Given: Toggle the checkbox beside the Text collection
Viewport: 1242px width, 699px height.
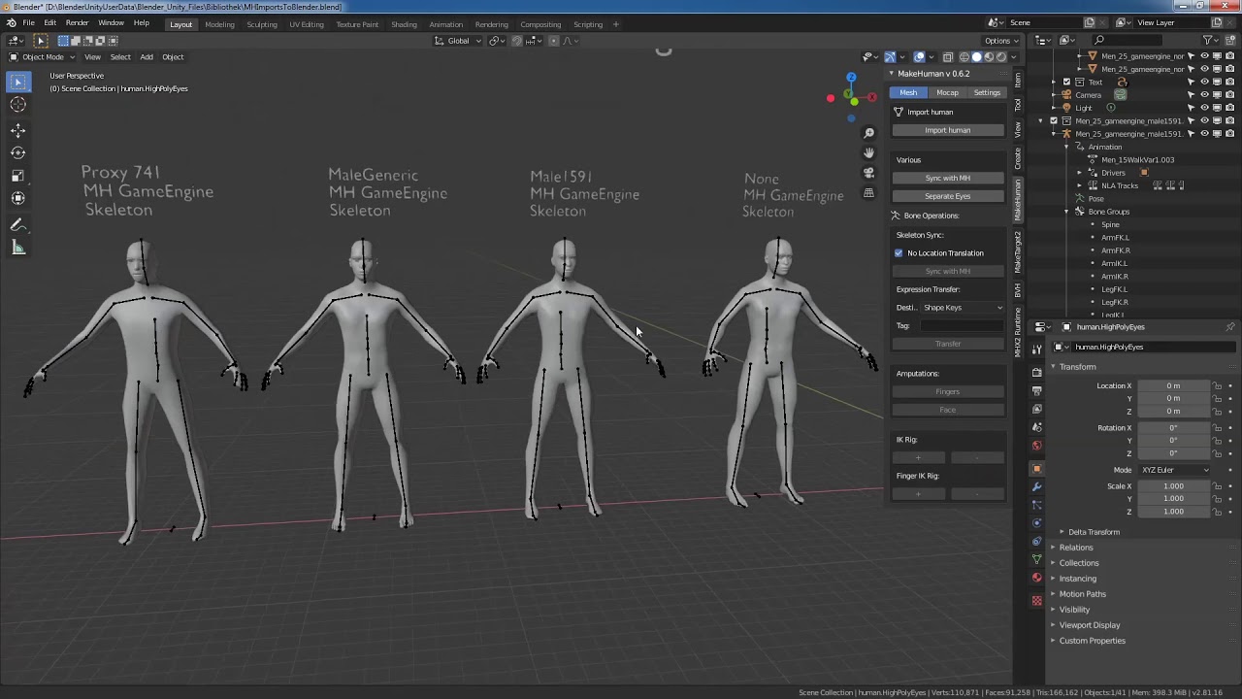Looking at the screenshot, I should pos(1066,82).
